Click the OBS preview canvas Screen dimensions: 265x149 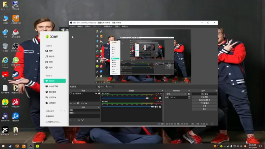tap(143, 56)
